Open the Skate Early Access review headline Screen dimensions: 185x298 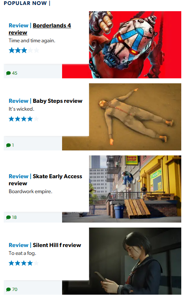coord(46,180)
